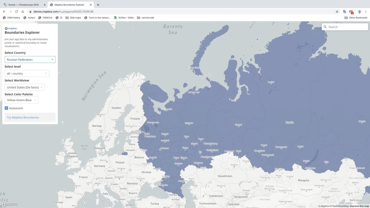
Task: Click the Ukraine label on the map
Action: (x=146, y=172)
